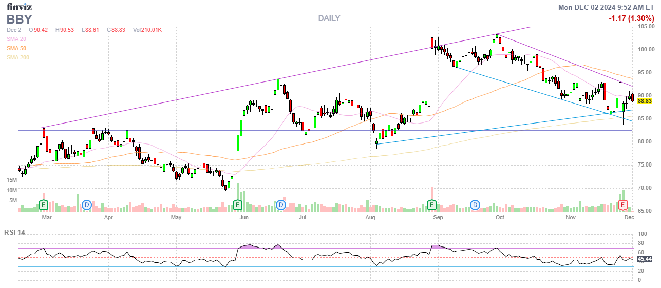
Task: Click the Mon DEC 02 2024 timestamp
Action: point(606,7)
